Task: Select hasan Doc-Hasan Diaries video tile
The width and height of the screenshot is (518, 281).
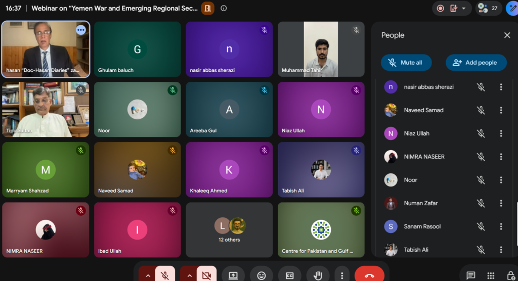Action: (46, 49)
